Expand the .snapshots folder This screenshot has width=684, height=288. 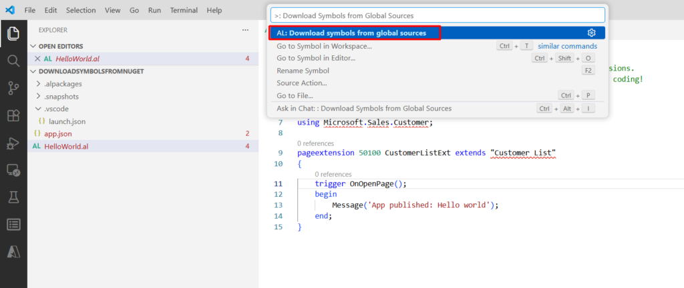click(61, 96)
